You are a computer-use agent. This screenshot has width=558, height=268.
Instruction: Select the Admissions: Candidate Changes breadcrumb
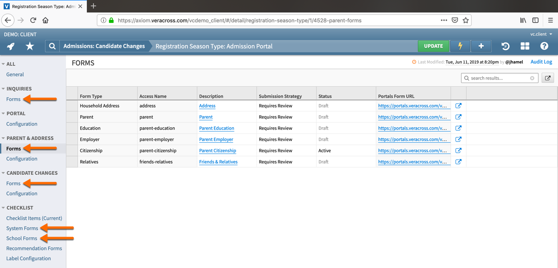coord(104,45)
